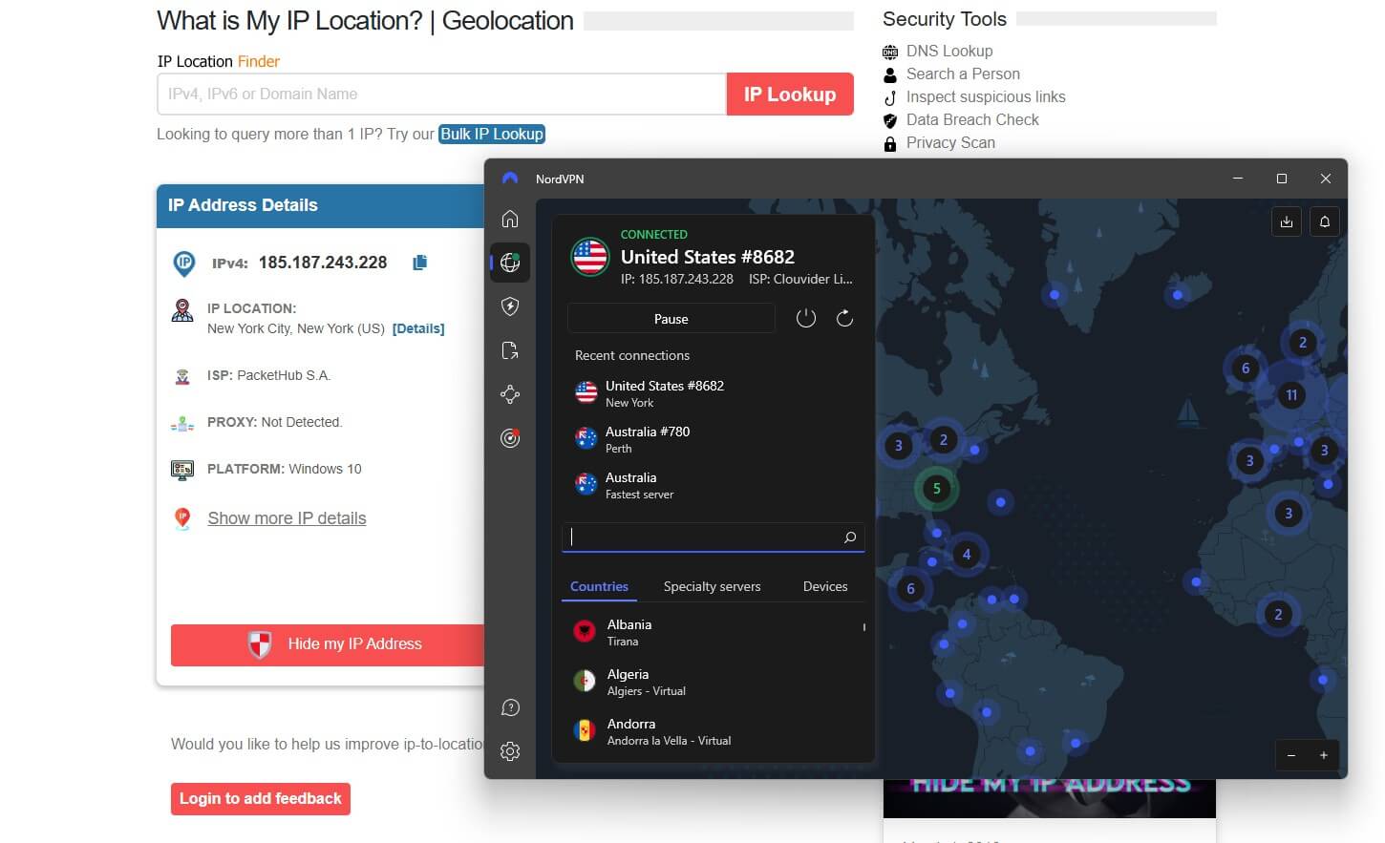Close the NordVPN window
This screenshot has width=1385, height=843.
1326,179
